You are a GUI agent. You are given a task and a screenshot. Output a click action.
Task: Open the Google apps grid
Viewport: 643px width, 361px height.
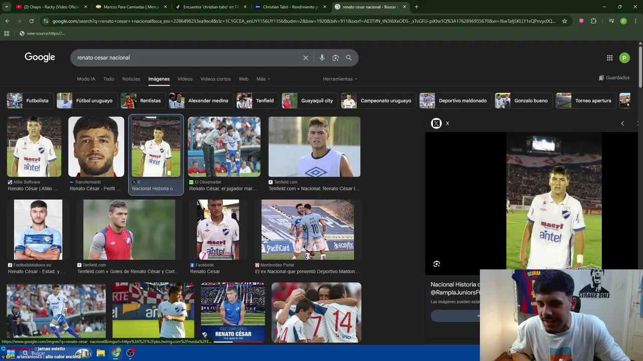[x=609, y=58]
